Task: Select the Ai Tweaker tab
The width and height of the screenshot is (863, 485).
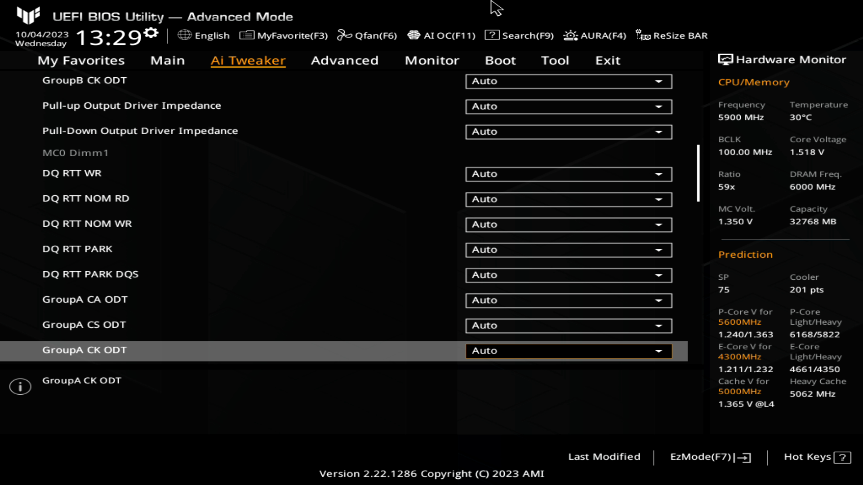Action: [248, 60]
